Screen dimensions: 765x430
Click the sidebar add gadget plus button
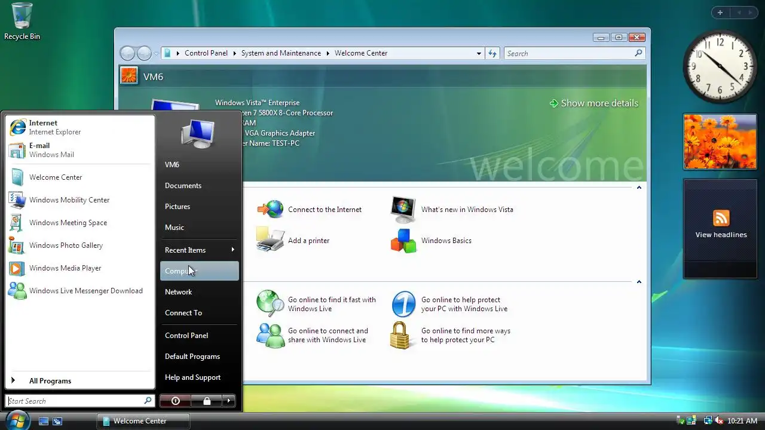click(720, 13)
